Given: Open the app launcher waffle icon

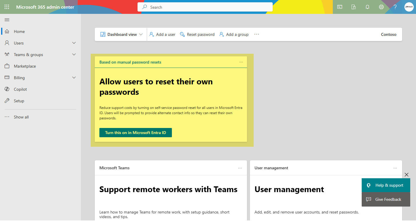Looking at the screenshot, I should [7, 7].
